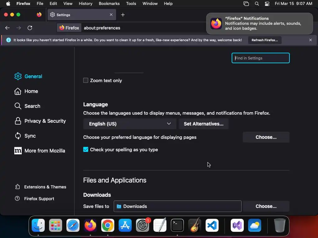Image resolution: width=318 pixels, height=238 pixels.
Task: Open Trash from the Dock
Action: (280, 225)
